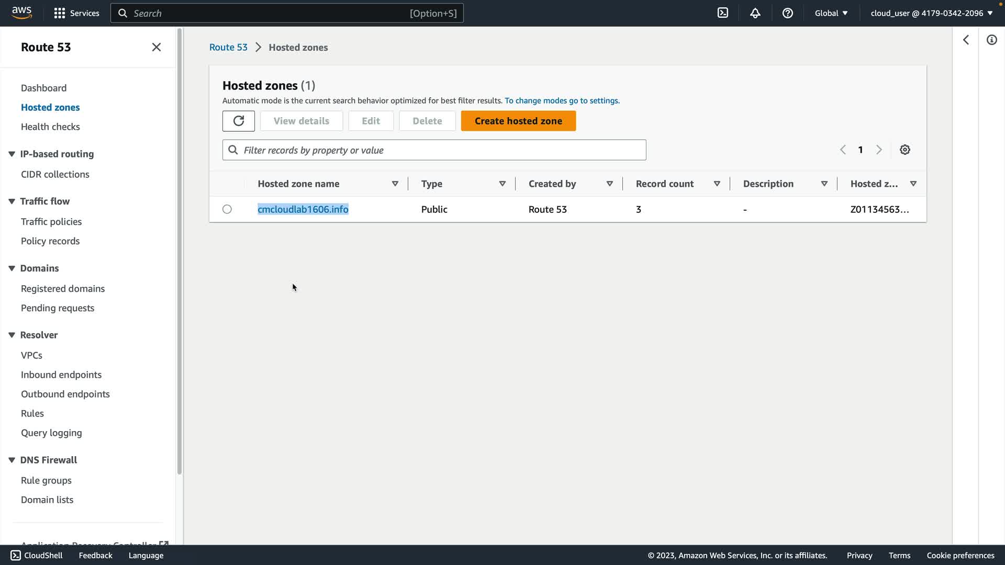The height and width of the screenshot is (565, 1005).
Task: Collapse the IP-based routing section
Action: point(12,154)
